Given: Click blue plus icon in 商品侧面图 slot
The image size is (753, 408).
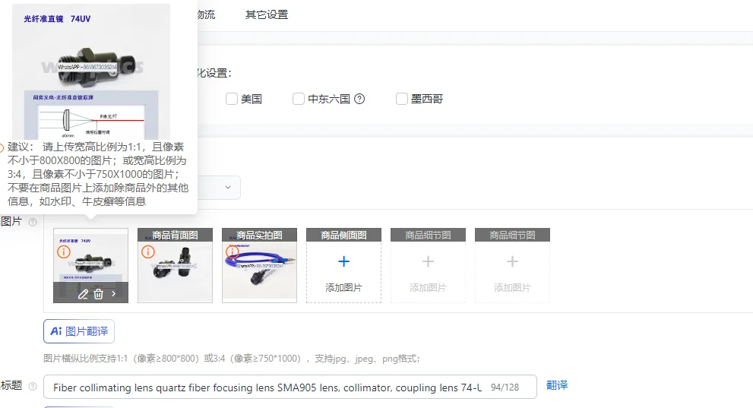Looking at the screenshot, I should (343, 261).
